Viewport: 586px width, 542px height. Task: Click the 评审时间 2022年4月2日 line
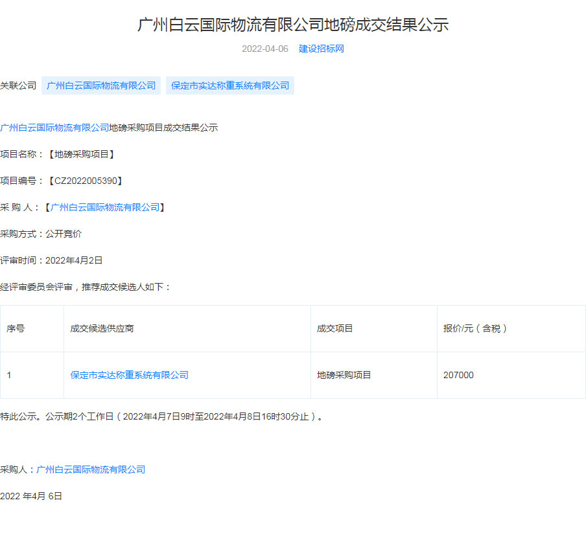pyautogui.click(x=51, y=260)
